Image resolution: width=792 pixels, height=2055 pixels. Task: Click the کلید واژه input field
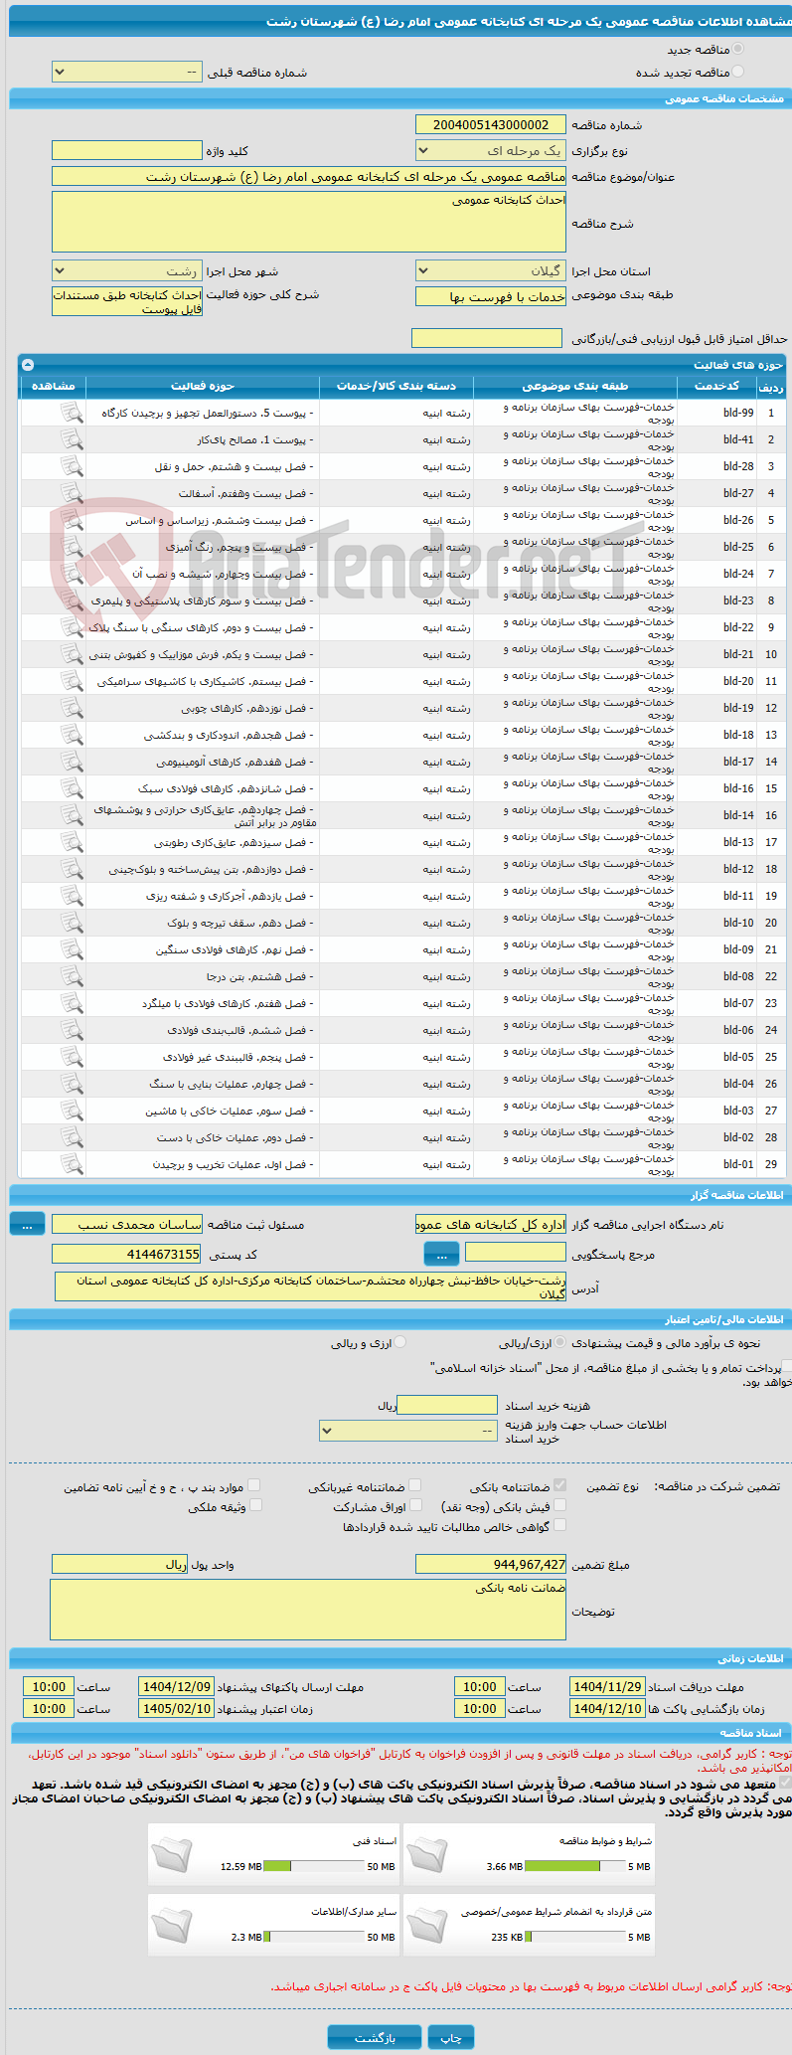pyautogui.click(x=127, y=151)
